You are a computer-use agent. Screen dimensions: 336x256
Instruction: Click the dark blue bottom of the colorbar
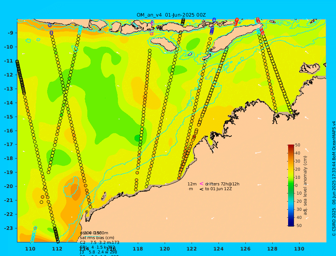291,225
